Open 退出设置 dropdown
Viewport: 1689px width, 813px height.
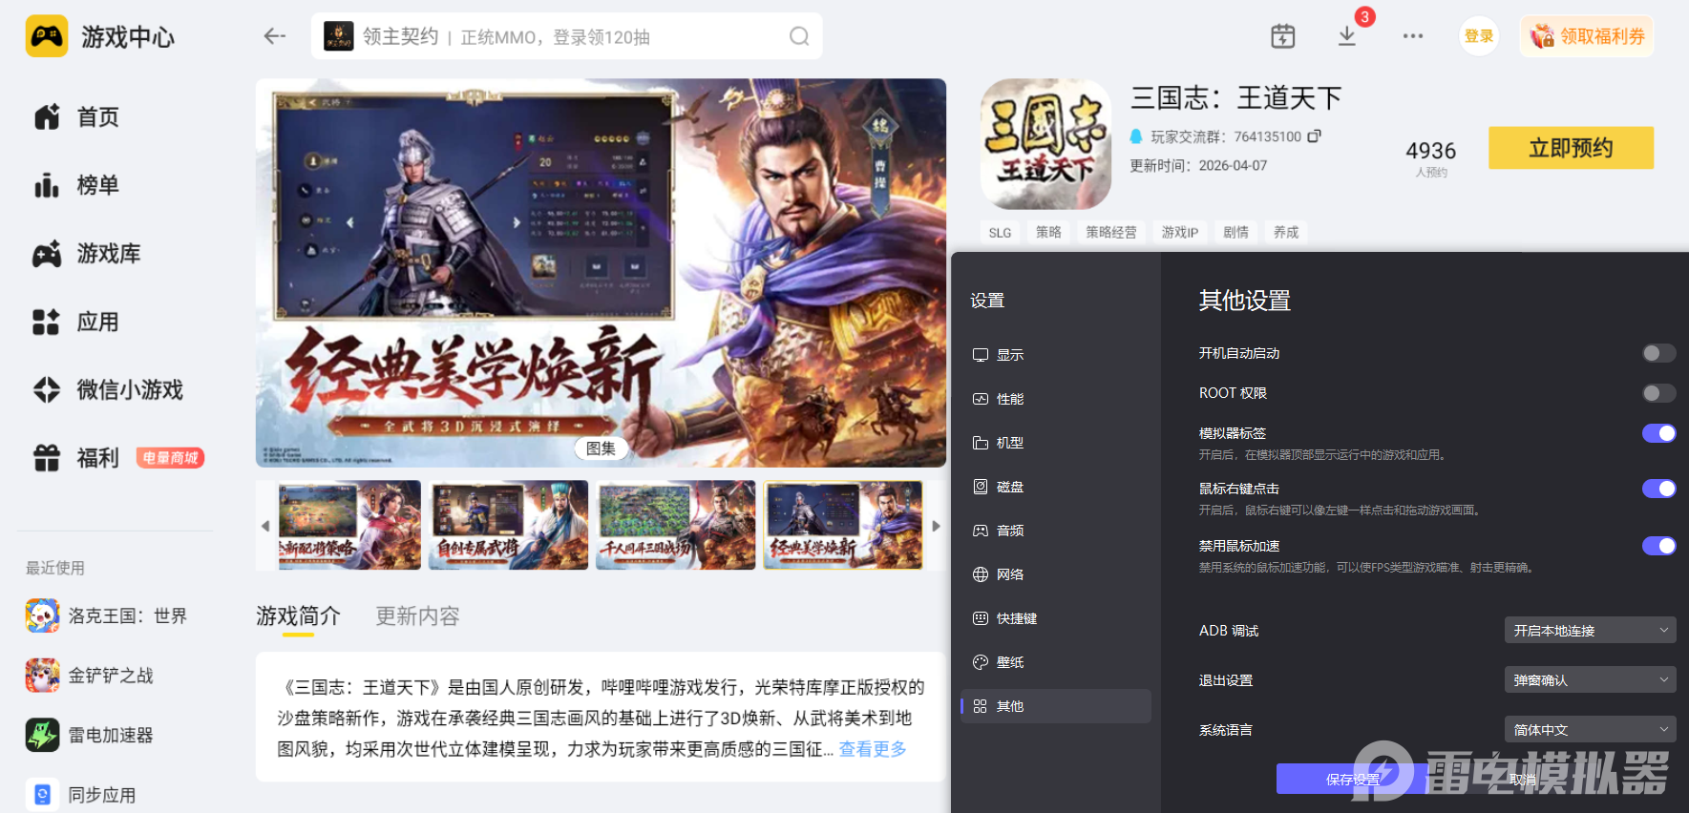(x=1590, y=680)
